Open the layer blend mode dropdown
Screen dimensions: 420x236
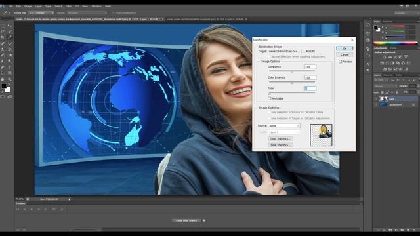(385, 86)
